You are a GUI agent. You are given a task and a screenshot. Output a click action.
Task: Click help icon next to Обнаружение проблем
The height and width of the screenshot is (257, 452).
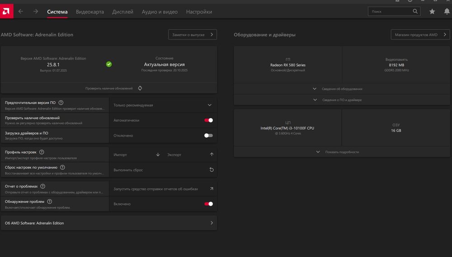(x=49, y=202)
